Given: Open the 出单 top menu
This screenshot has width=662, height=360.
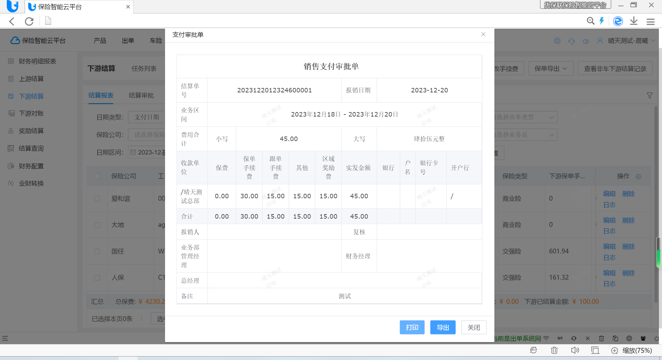Looking at the screenshot, I should 128,41.
